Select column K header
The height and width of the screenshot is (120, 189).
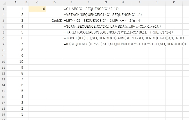(x=174, y=3)
